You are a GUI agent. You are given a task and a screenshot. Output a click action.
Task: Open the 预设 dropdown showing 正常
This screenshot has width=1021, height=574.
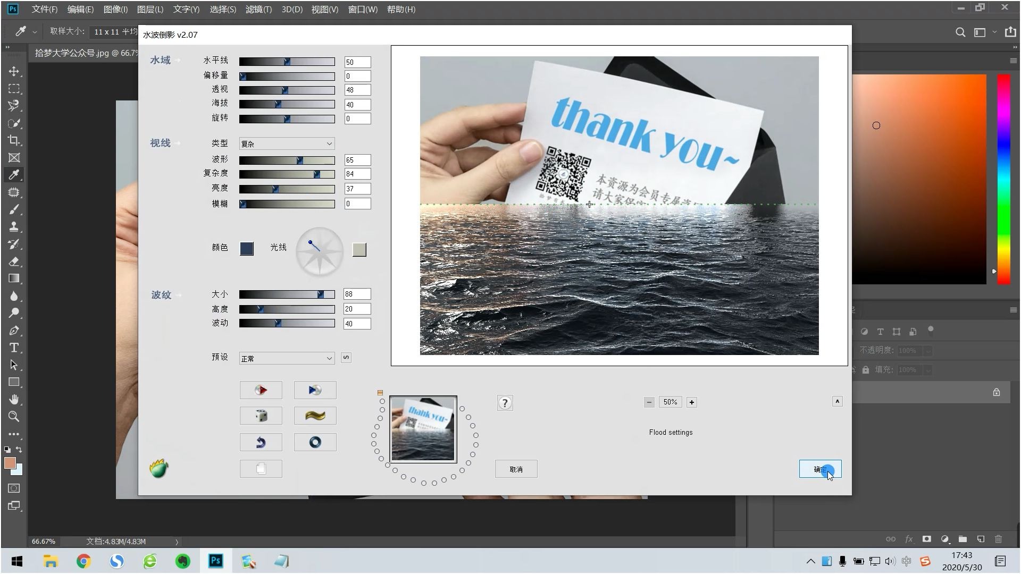tap(287, 358)
